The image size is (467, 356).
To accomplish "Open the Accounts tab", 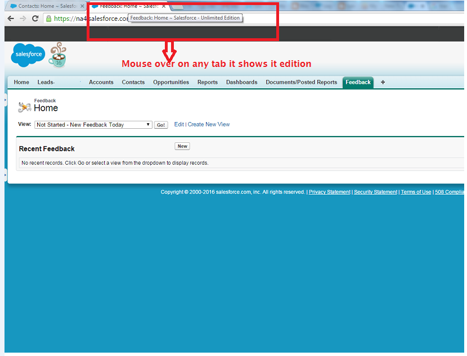I will click(101, 82).
